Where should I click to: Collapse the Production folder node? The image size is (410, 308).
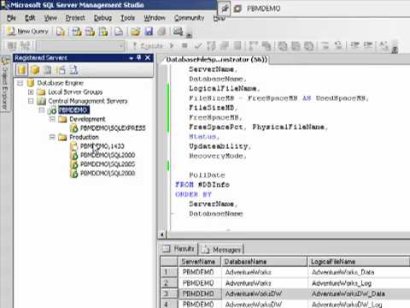click(52, 137)
